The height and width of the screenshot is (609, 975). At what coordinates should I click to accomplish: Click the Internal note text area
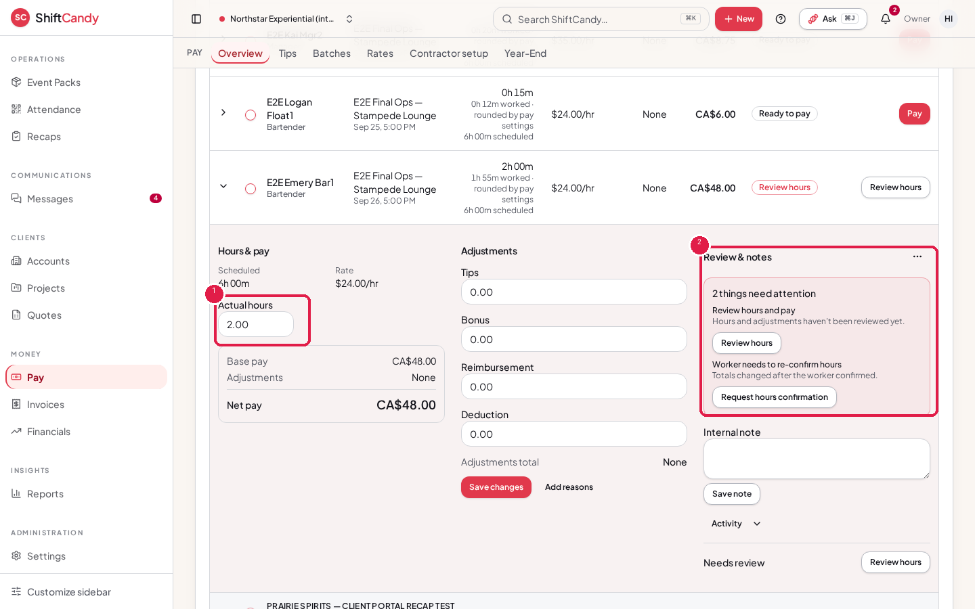[x=817, y=459]
